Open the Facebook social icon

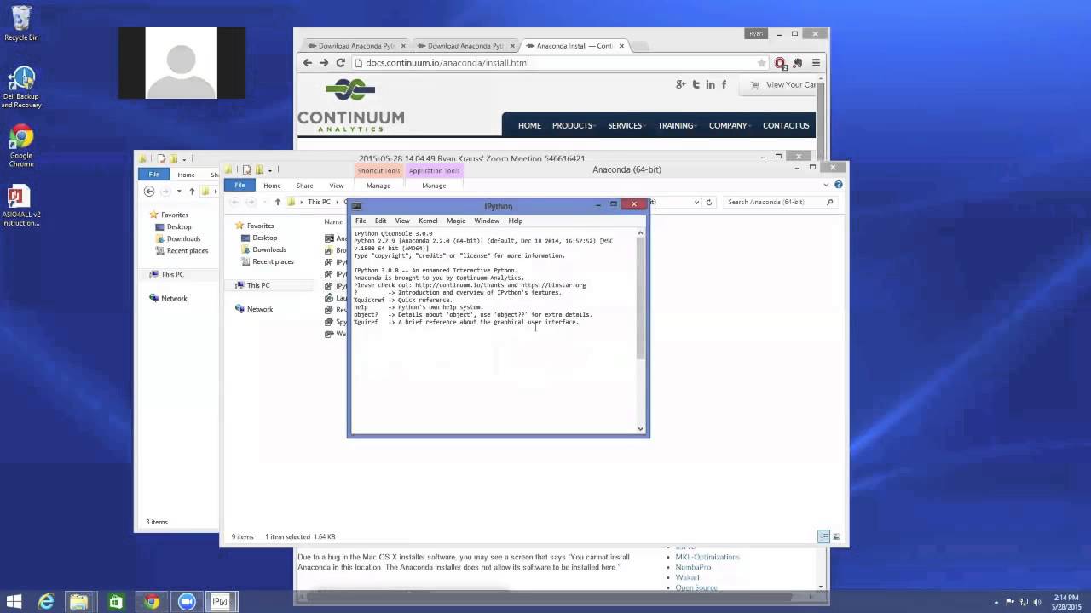(x=724, y=84)
